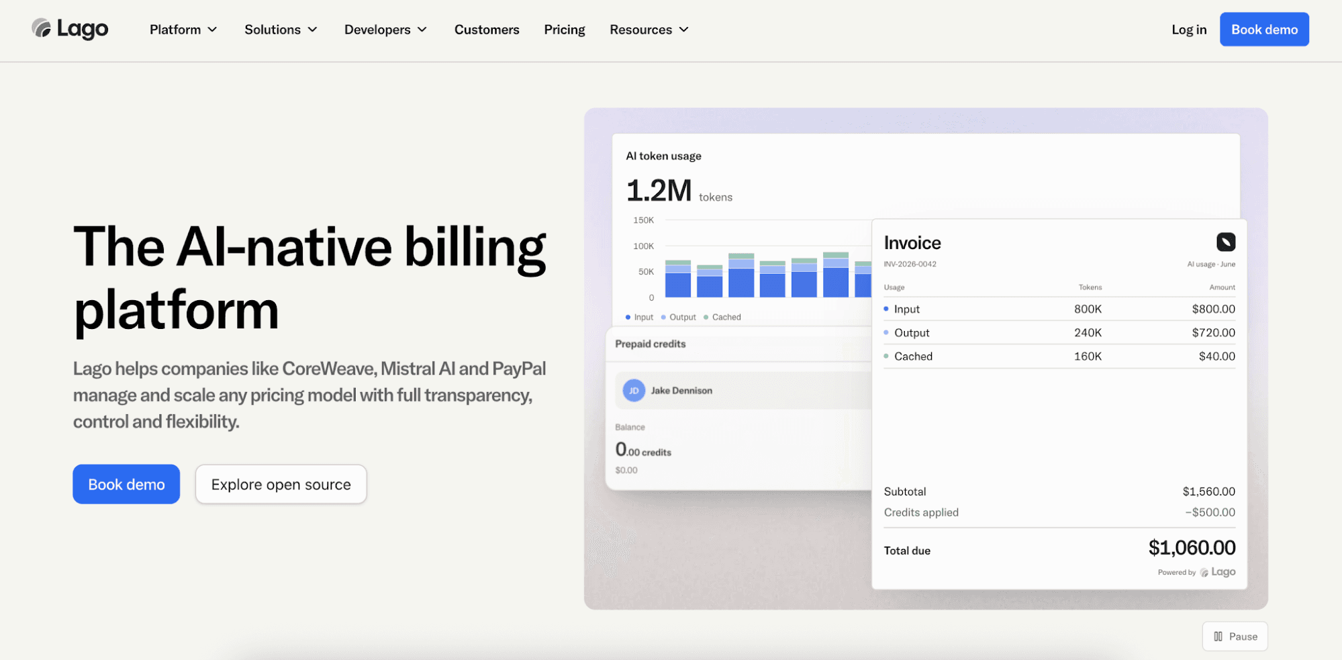Image resolution: width=1342 pixels, height=660 pixels.
Task: Click the Log in link
Action: pos(1189,30)
